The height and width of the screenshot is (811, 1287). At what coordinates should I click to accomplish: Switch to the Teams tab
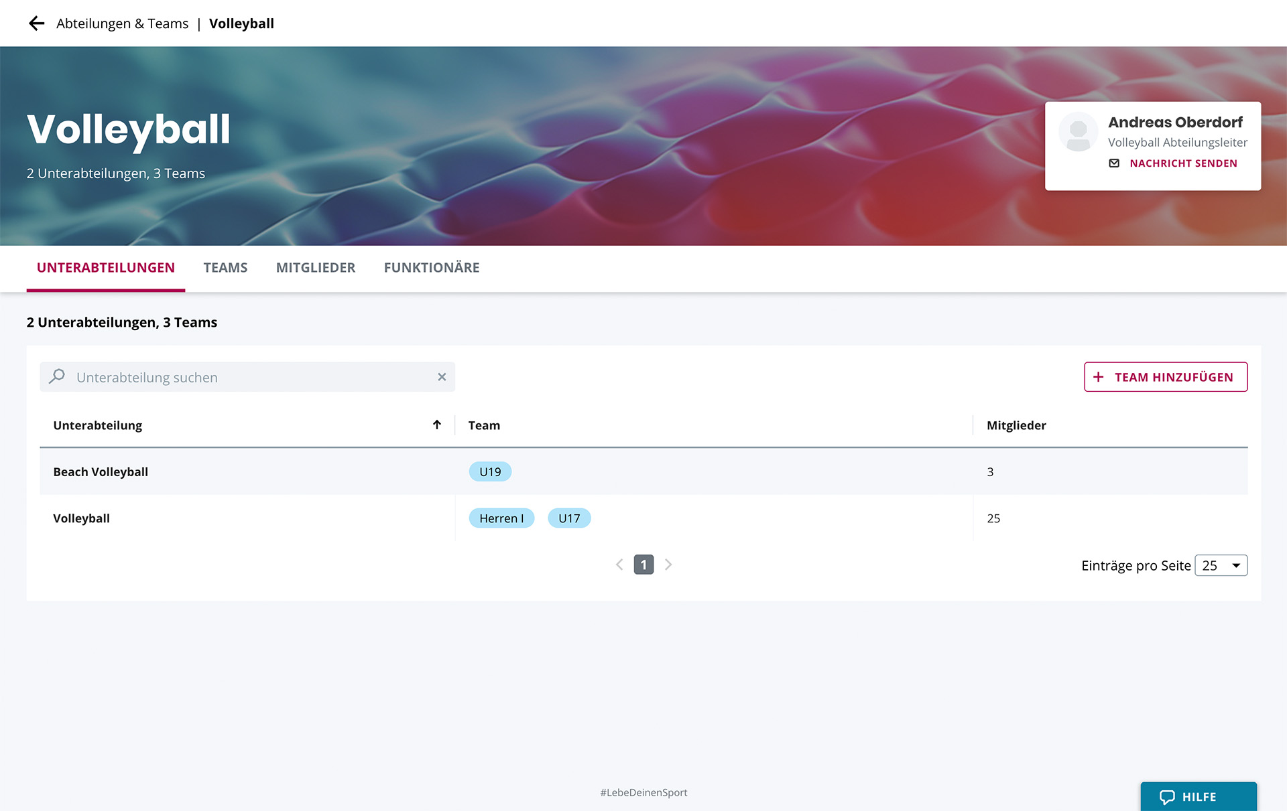pos(225,268)
